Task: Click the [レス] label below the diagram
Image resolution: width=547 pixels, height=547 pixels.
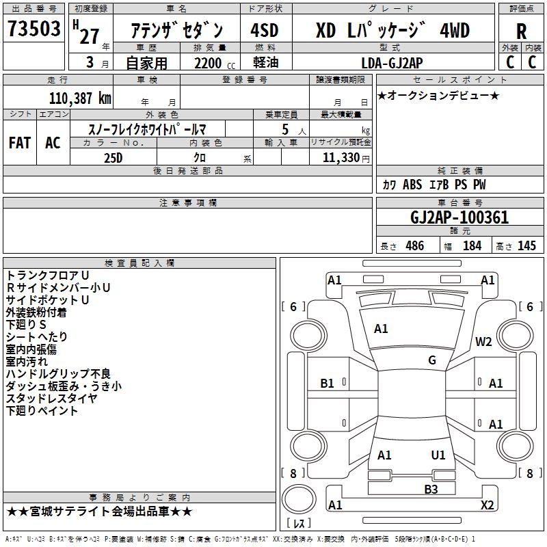Action: (302, 523)
